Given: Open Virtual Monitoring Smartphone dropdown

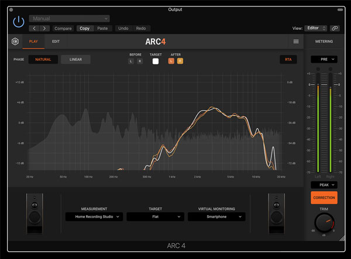Looking at the screenshot, I should tap(216, 217).
